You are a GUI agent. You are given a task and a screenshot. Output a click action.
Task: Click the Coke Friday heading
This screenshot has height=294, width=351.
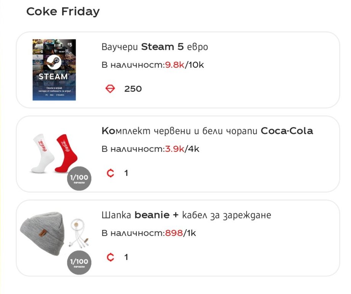pos(63,11)
